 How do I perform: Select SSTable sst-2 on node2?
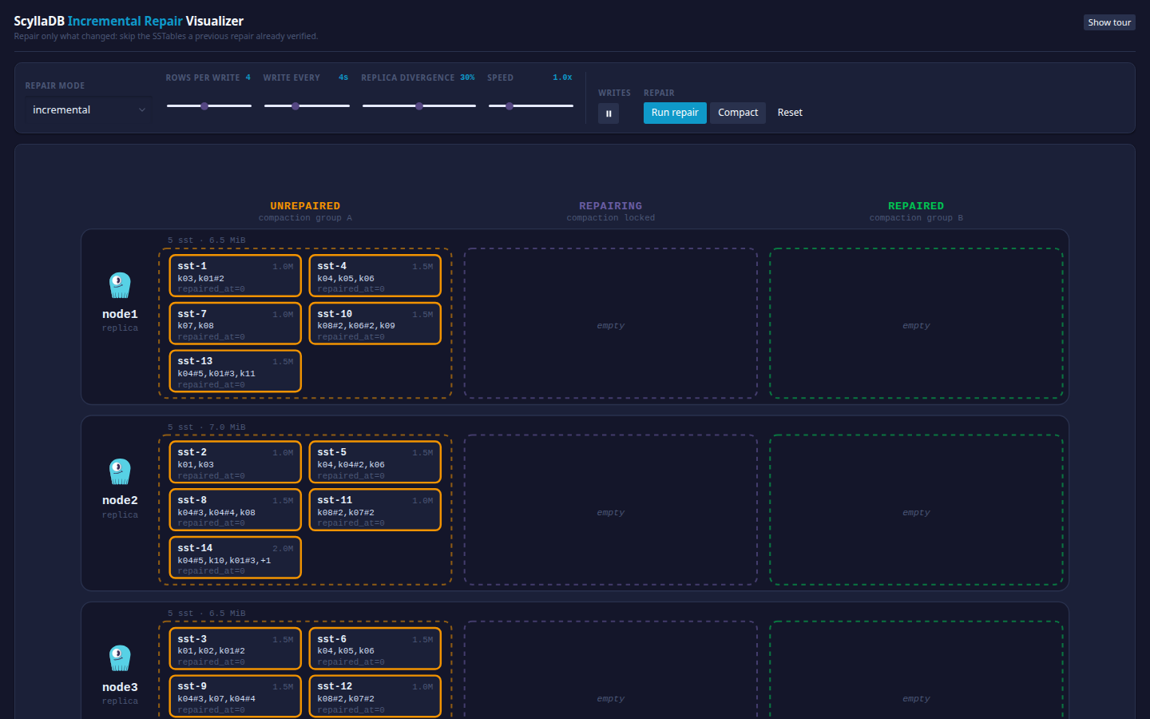pos(236,463)
